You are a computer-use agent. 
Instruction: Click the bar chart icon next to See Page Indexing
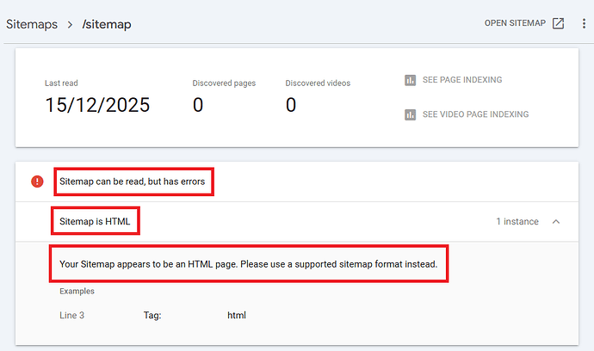(410, 80)
